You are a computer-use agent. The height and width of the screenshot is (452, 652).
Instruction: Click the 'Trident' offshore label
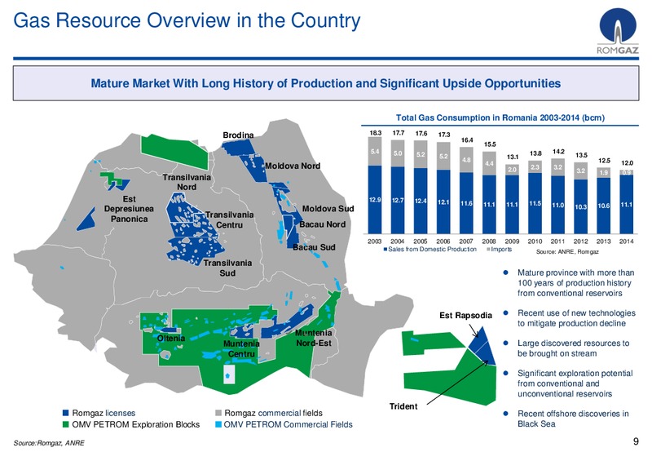coord(403,406)
